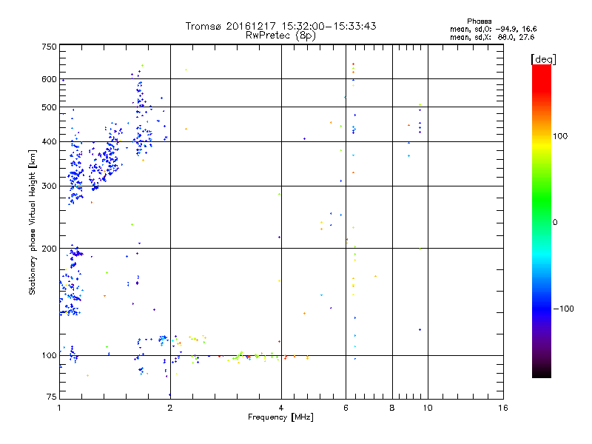Click the 'Frequency [MHz]' axis label
Screen dimensions: 592x444
tap(280, 417)
